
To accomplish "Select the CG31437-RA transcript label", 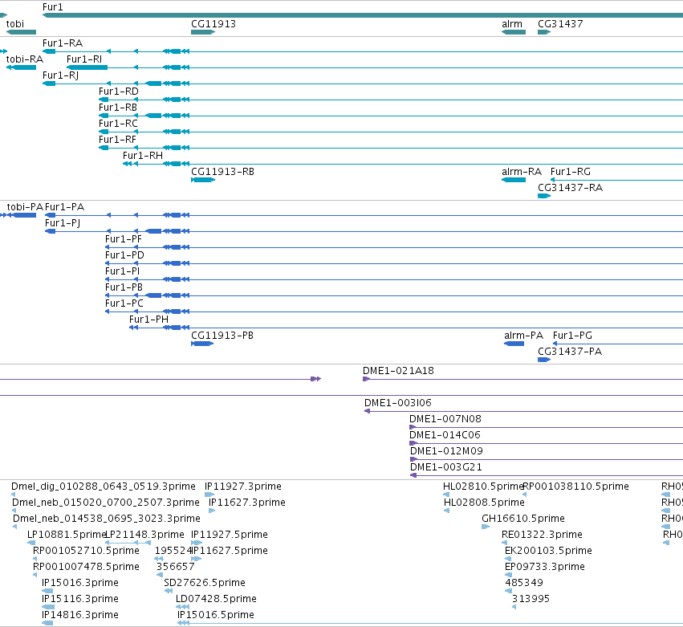I will coord(570,188).
